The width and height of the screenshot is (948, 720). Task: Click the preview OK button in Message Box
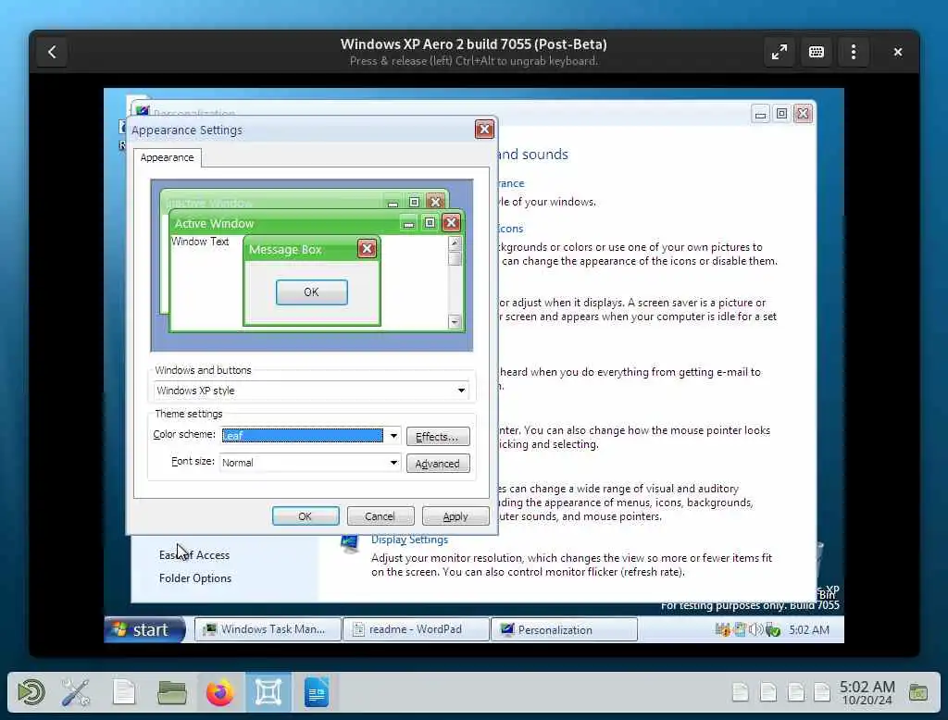pyautogui.click(x=311, y=292)
